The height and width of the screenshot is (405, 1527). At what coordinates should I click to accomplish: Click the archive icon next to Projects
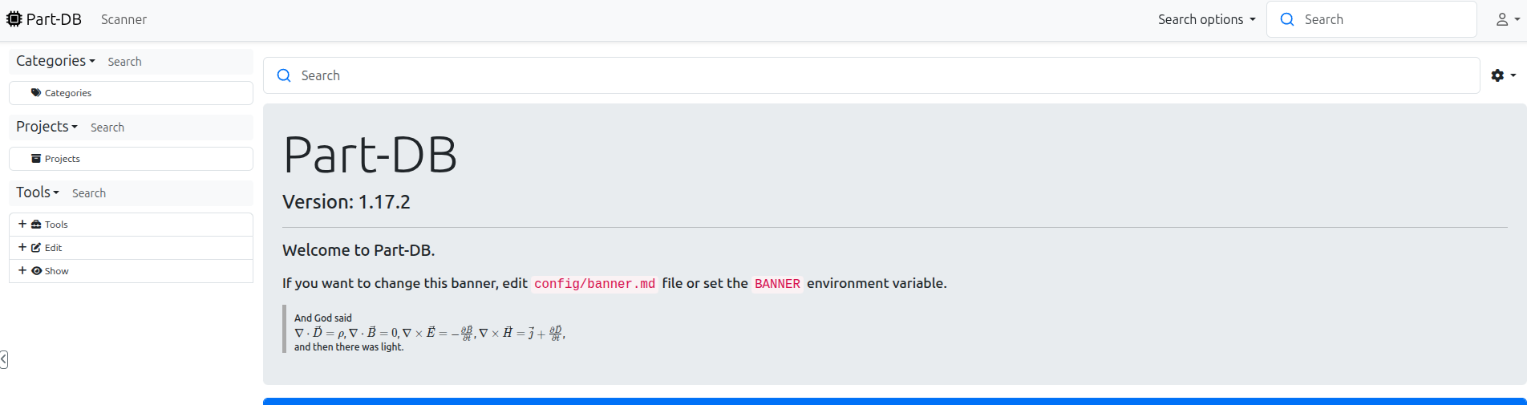36,159
